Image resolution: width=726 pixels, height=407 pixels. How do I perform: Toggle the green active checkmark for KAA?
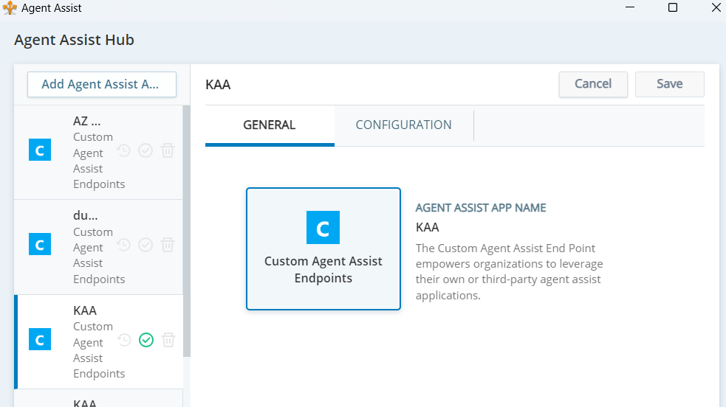click(x=145, y=340)
